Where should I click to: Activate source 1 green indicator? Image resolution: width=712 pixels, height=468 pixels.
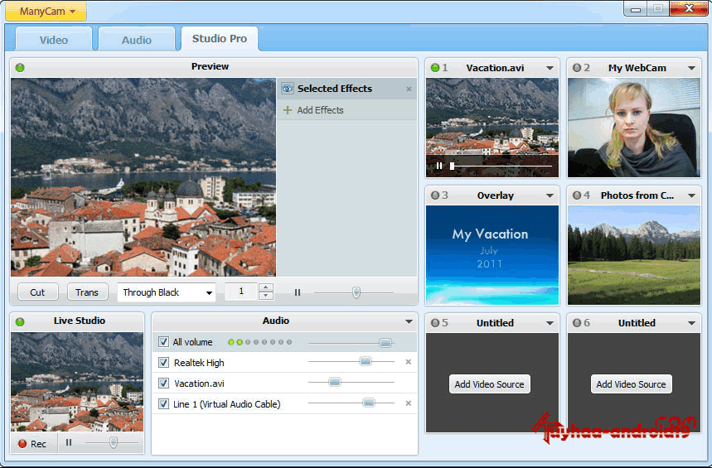pos(435,68)
